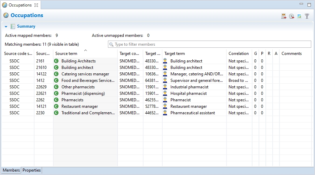This screenshot has width=315, height=175.
Task: Click the document icon with red minus
Action: pos(284,16)
